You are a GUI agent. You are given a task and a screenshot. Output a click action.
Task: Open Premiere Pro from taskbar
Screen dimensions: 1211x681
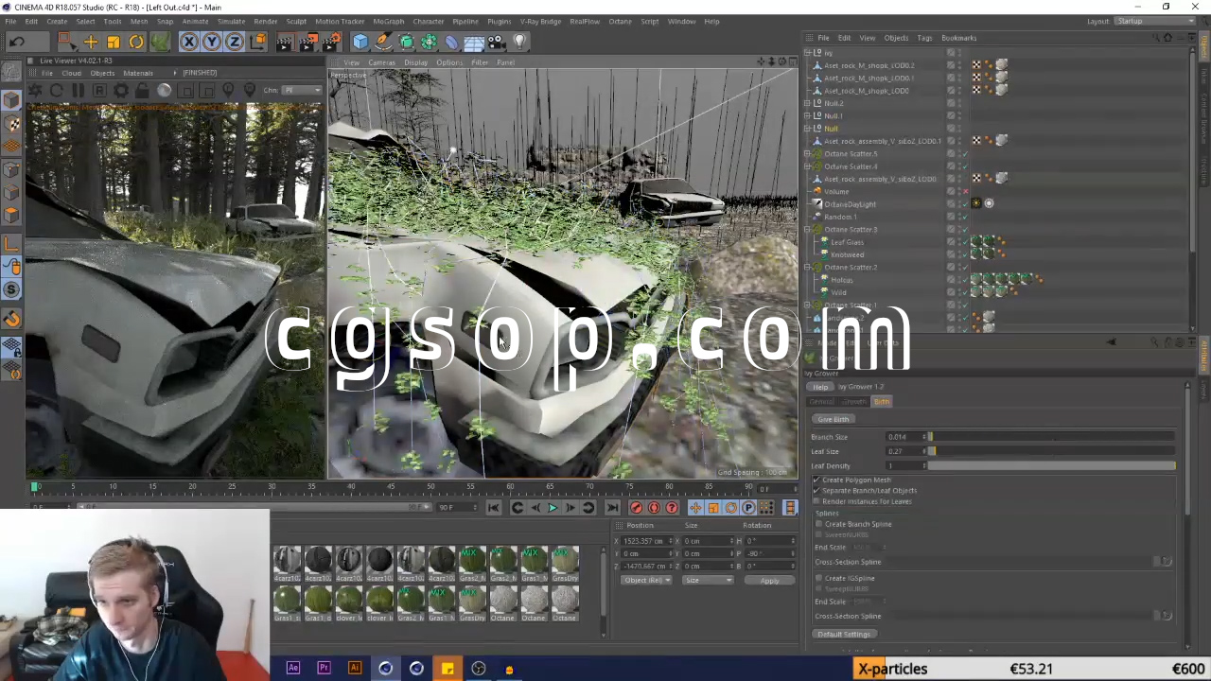click(324, 669)
